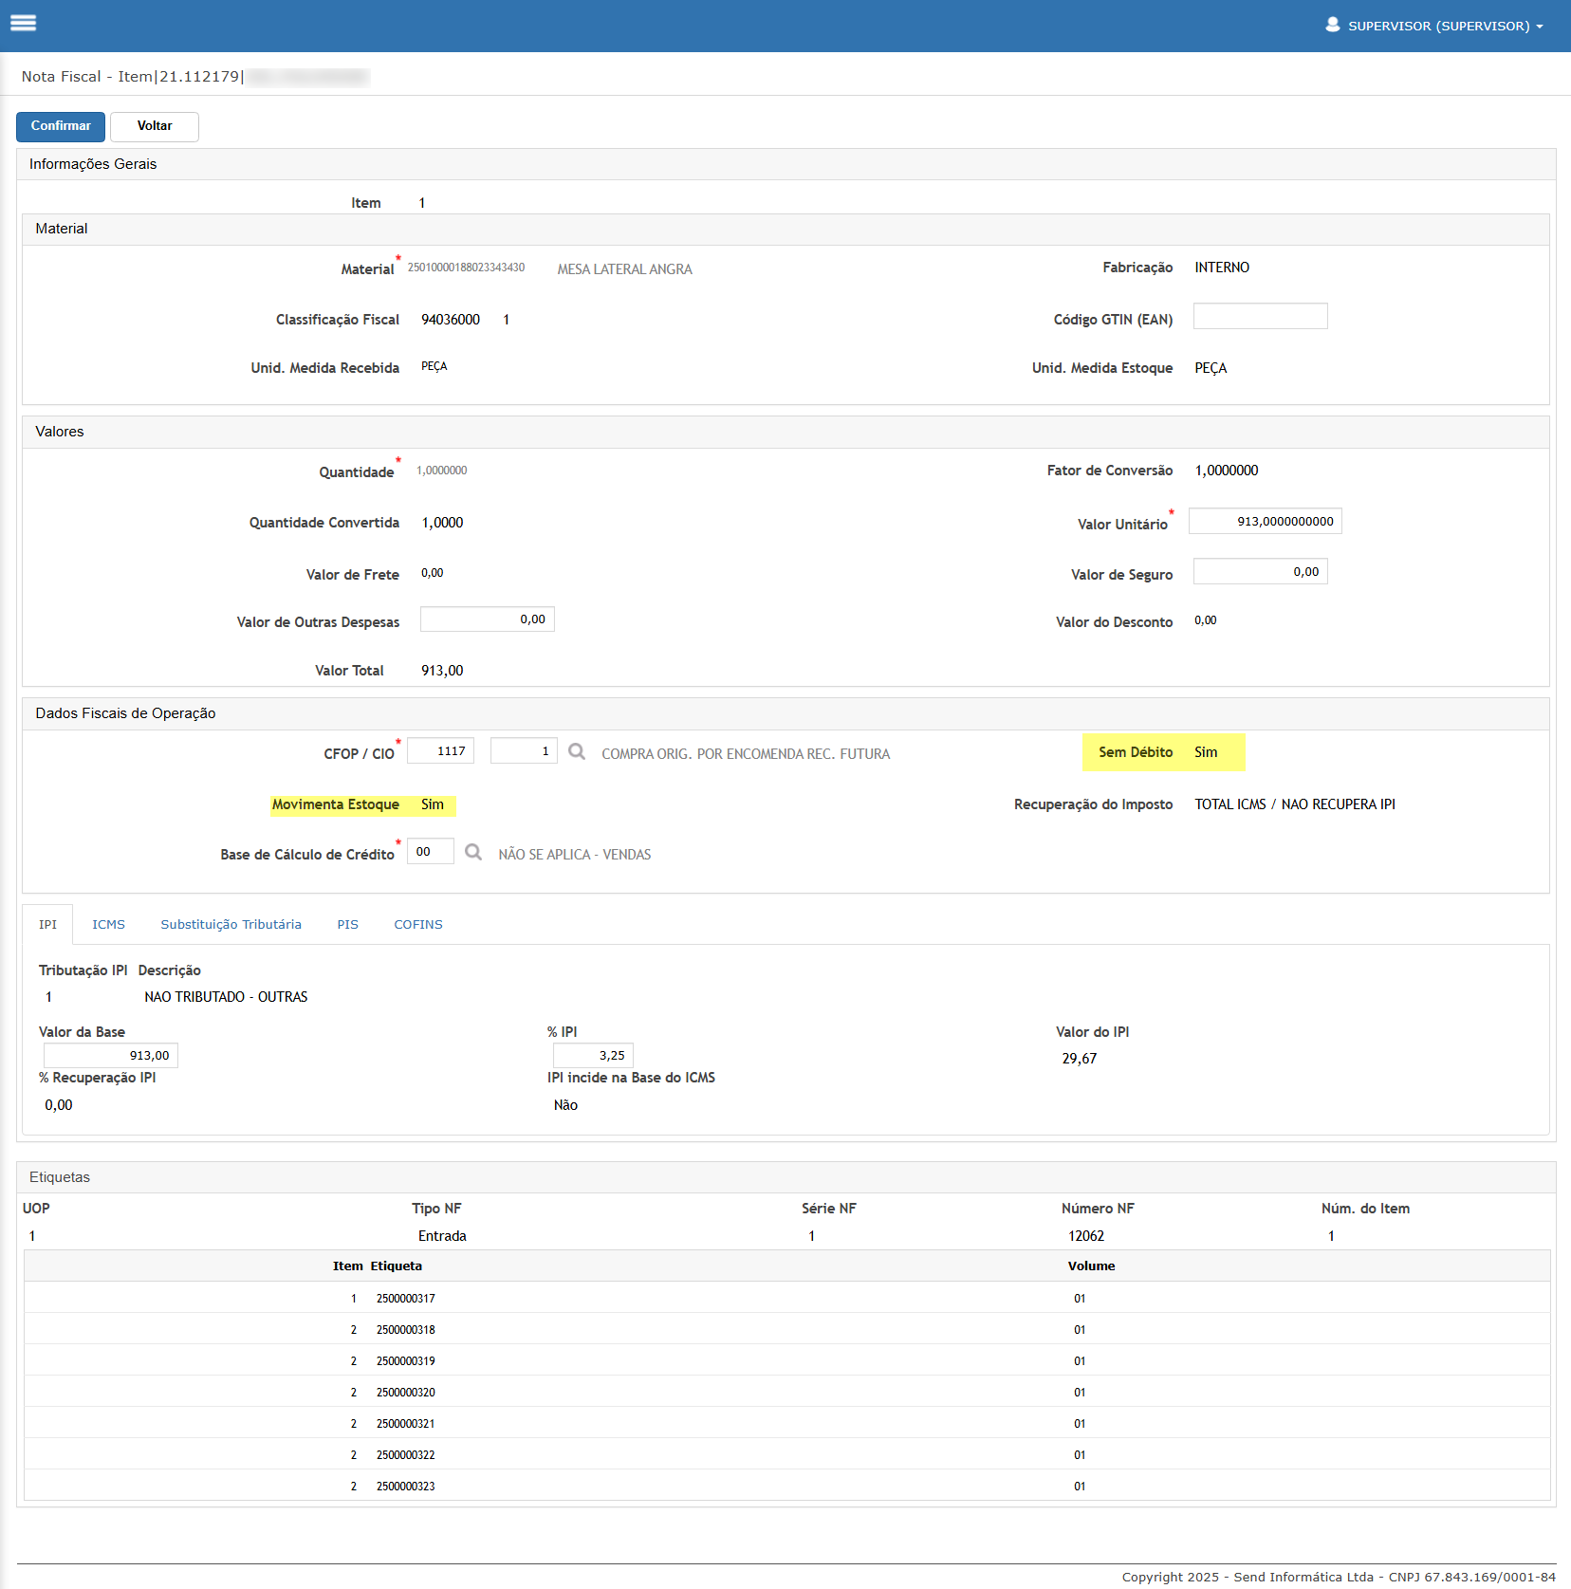Viewport: 1571px width, 1589px height.
Task: Click etiqueta 2500000317 row
Action: pos(786,1298)
